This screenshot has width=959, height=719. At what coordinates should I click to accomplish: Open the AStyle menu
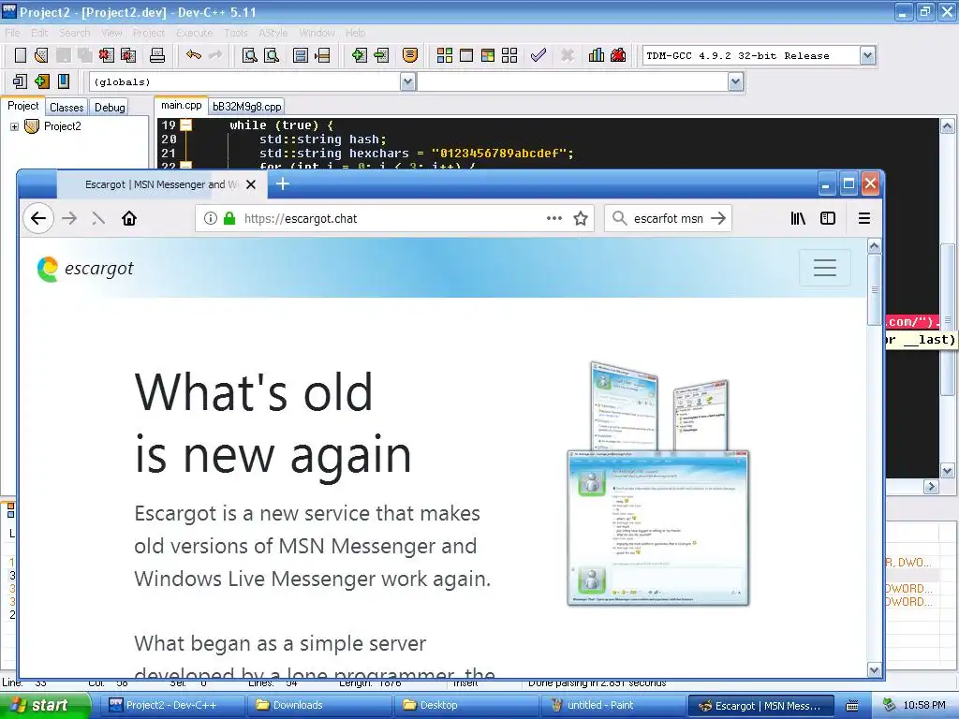[x=273, y=33]
